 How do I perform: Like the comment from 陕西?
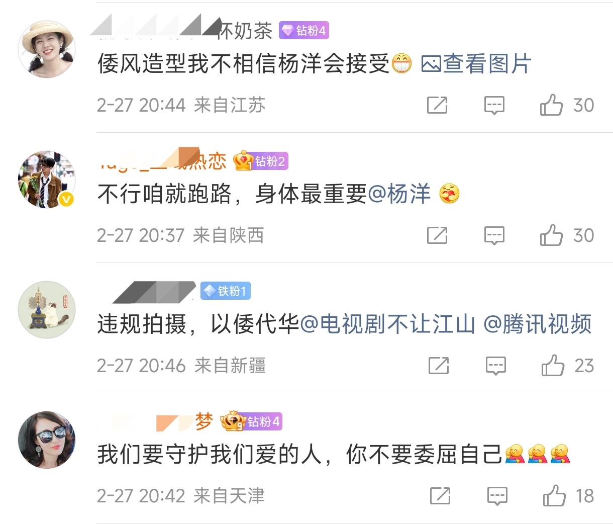pyautogui.click(x=551, y=235)
